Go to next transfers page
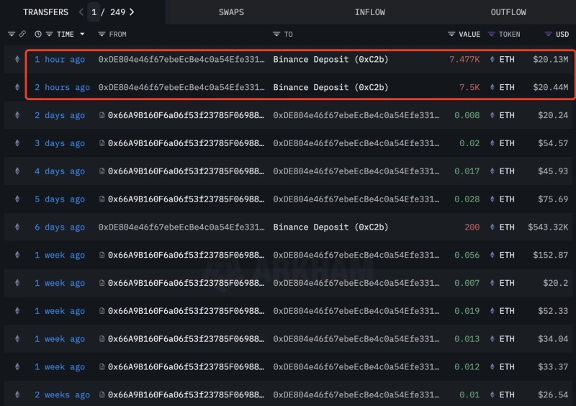This screenshot has height=406, width=576. click(x=132, y=12)
